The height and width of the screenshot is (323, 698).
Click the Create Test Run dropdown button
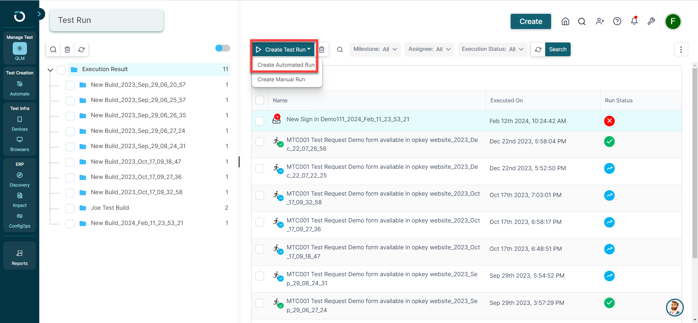[284, 49]
